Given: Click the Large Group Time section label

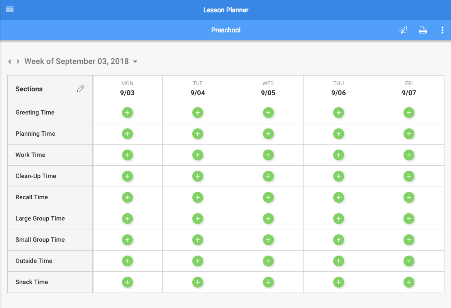Looking at the screenshot, I should (x=40, y=219).
